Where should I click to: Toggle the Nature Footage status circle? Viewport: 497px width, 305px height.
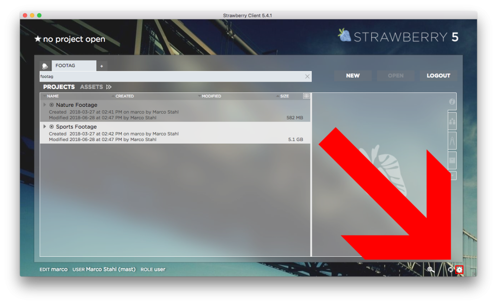[52, 105]
